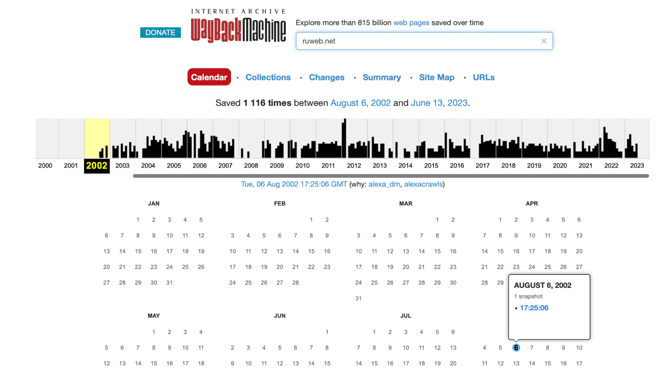Select year 2001 on the timeline
This screenshot has height=375, width=668.
(71, 165)
